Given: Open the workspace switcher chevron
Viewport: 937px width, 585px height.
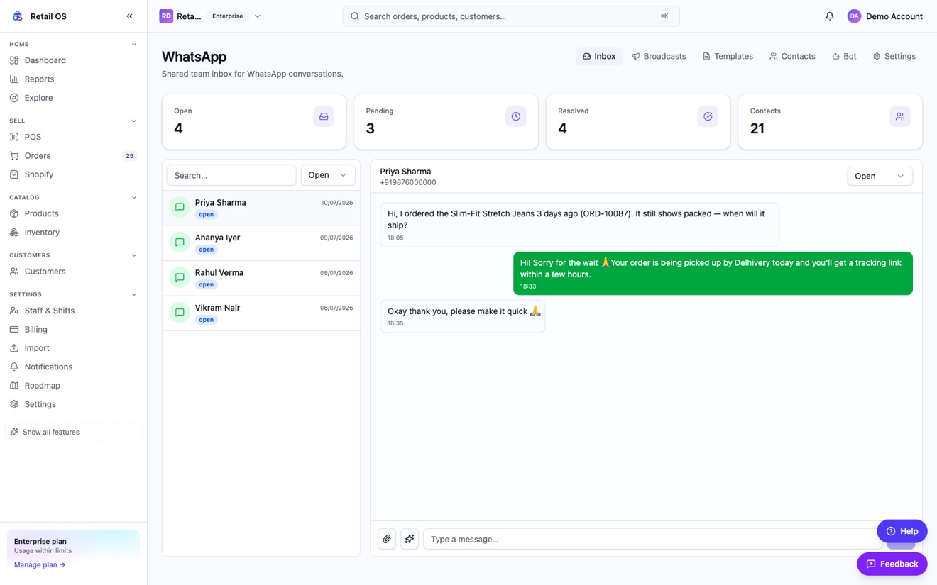Looking at the screenshot, I should coord(258,16).
